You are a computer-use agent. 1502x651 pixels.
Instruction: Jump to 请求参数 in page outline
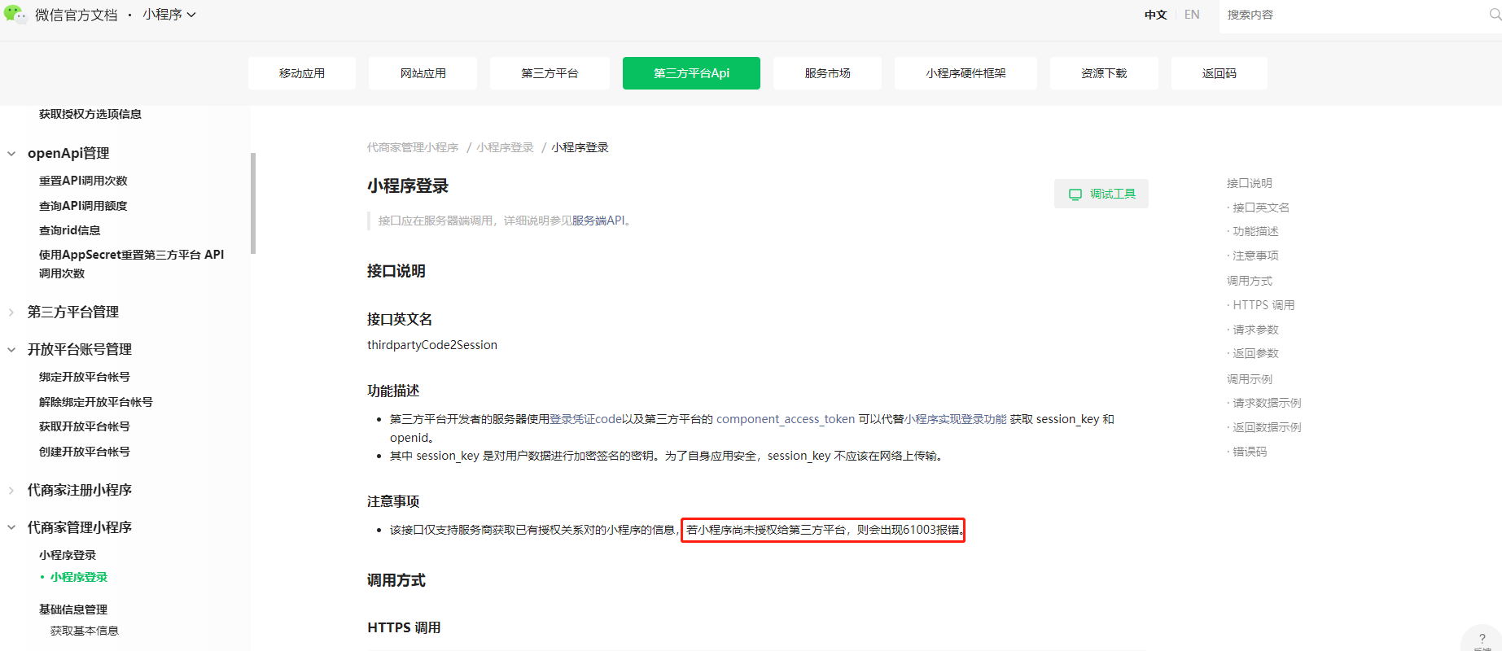point(1255,330)
